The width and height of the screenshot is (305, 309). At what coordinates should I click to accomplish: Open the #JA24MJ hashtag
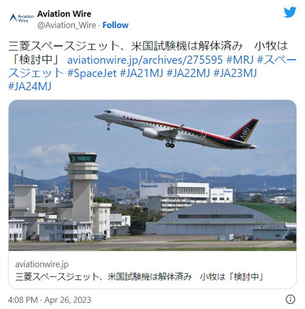pyautogui.click(x=30, y=86)
